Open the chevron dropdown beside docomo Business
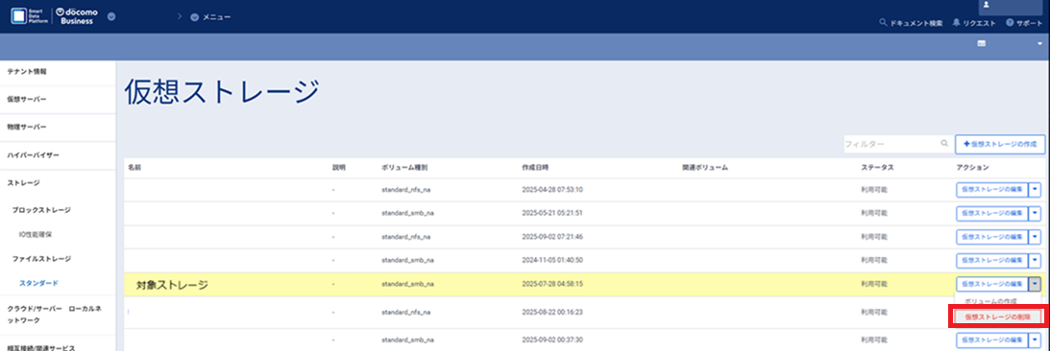This screenshot has width=1050, height=351. click(x=111, y=16)
